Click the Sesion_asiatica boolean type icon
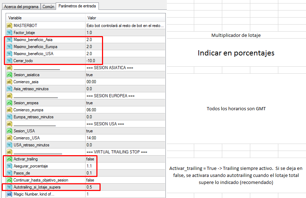306x198 pixels. pos(9,75)
